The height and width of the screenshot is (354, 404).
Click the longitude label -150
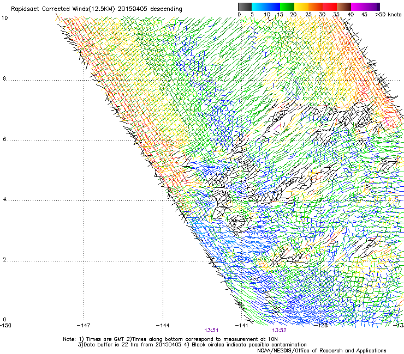coord(5,326)
